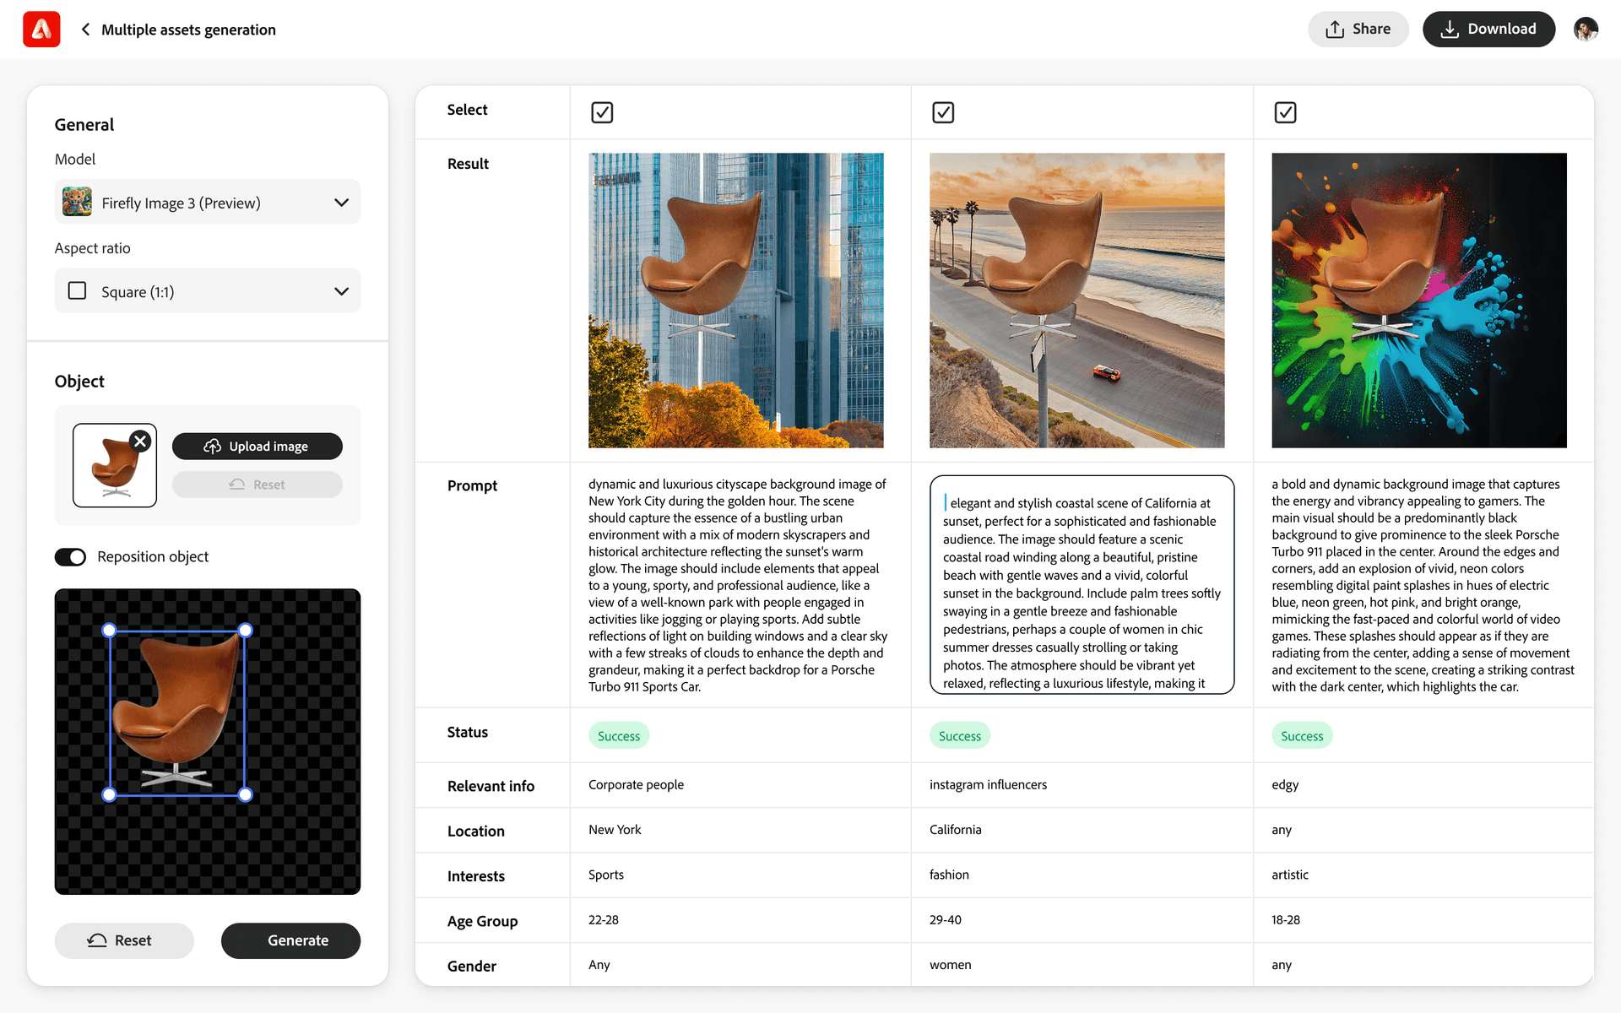Open the coastal sunset result image

click(x=1077, y=301)
